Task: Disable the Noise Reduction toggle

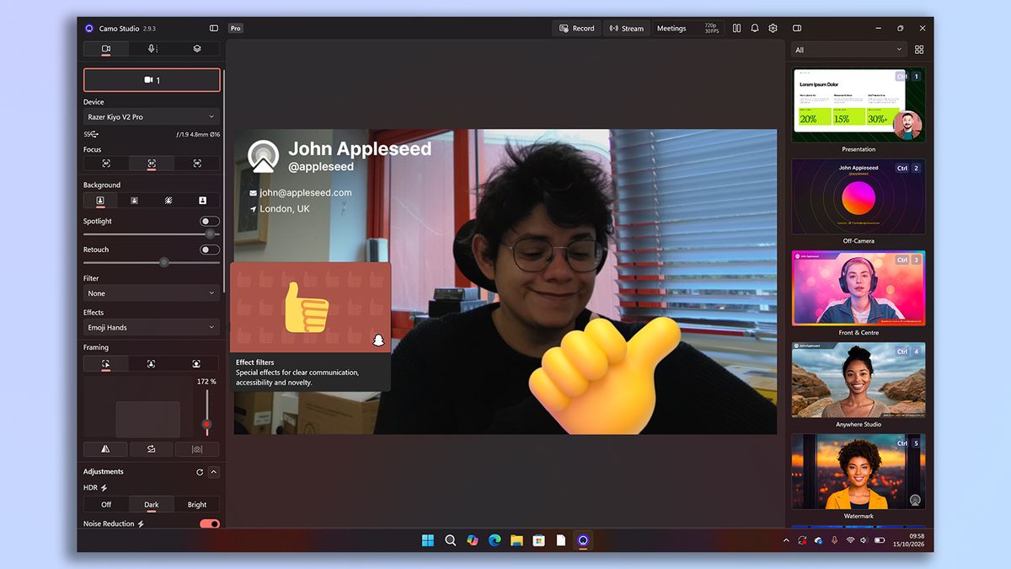Action: pos(210,524)
